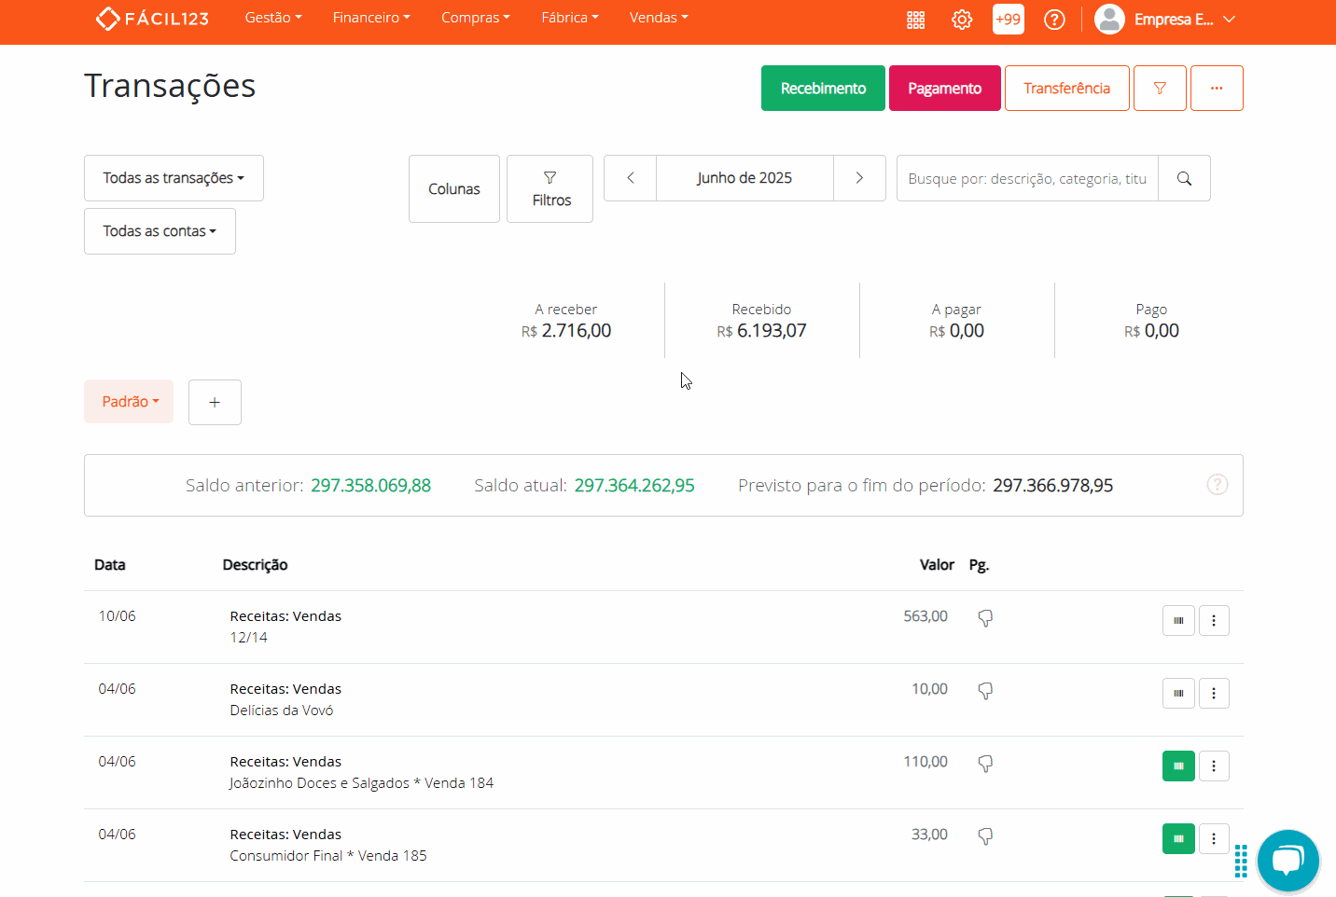Go to next month arrow
The width and height of the screenshot is (1336, 897).
tap(859, 178)
